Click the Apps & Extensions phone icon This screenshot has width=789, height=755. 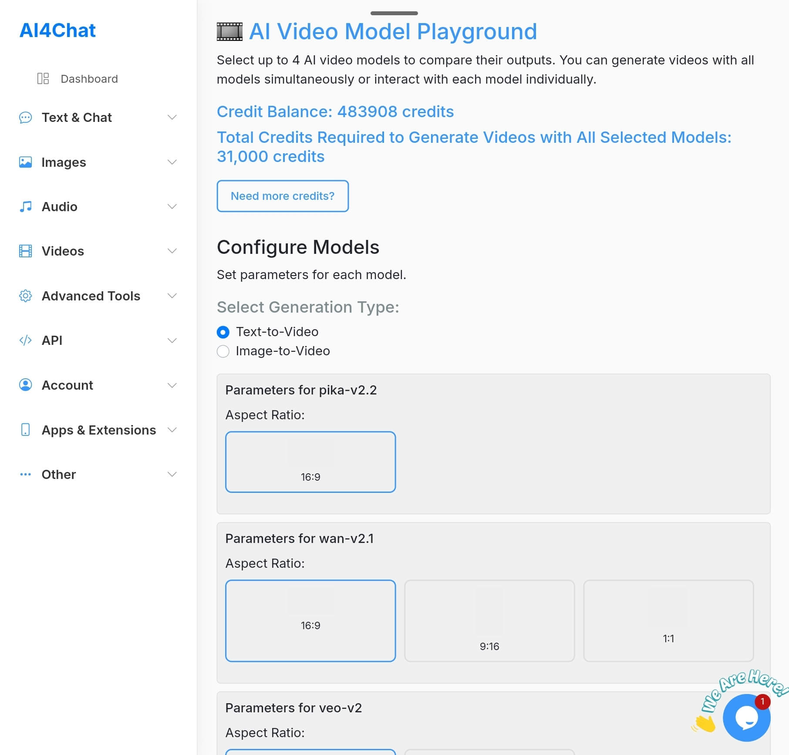click(x=26, y=430)
